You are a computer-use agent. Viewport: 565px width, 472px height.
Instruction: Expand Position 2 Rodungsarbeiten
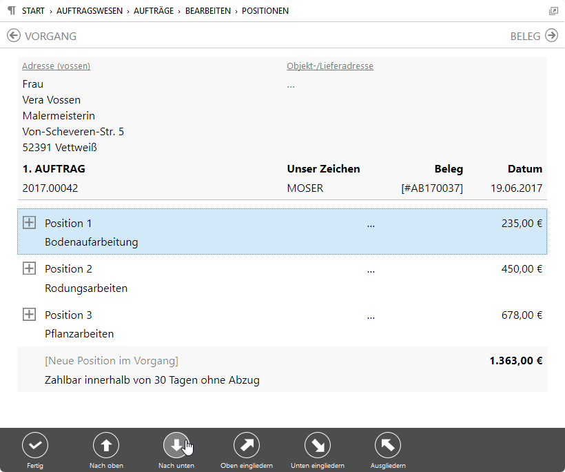29,268
